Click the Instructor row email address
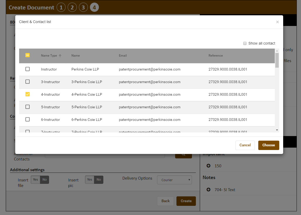Viewport: 301px width, 215px height. tap(149, 69)
